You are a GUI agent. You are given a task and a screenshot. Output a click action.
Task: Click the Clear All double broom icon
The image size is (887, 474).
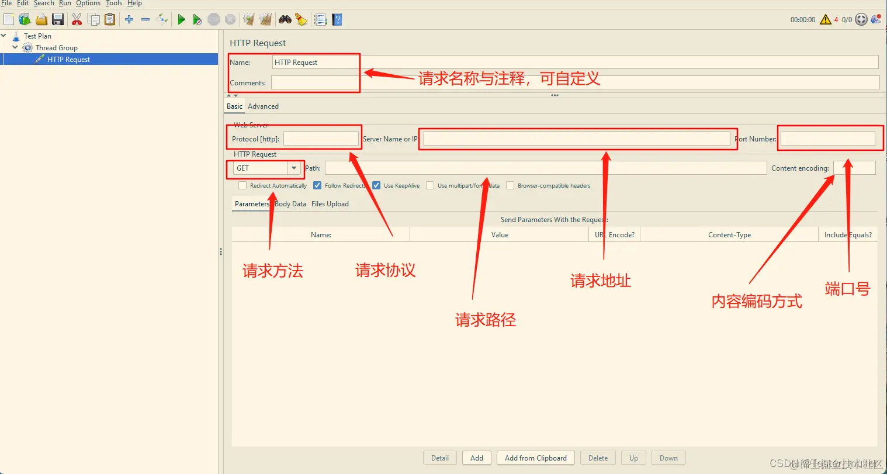pyautogui.click(x=266, y=19)
